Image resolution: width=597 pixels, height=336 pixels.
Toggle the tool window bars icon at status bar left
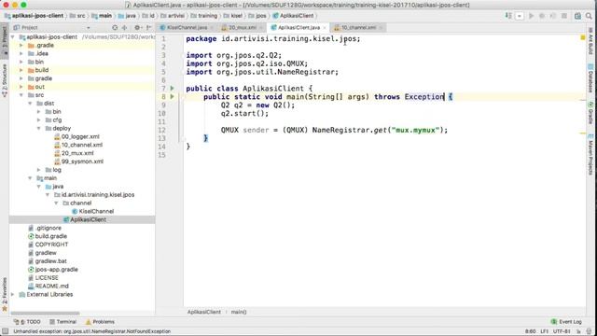click(x=5, y=331)
